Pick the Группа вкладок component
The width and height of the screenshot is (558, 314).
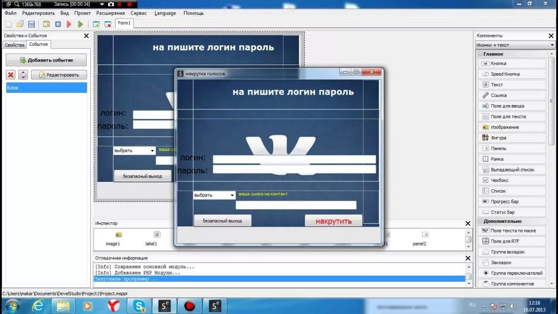(x=512, y=252)
